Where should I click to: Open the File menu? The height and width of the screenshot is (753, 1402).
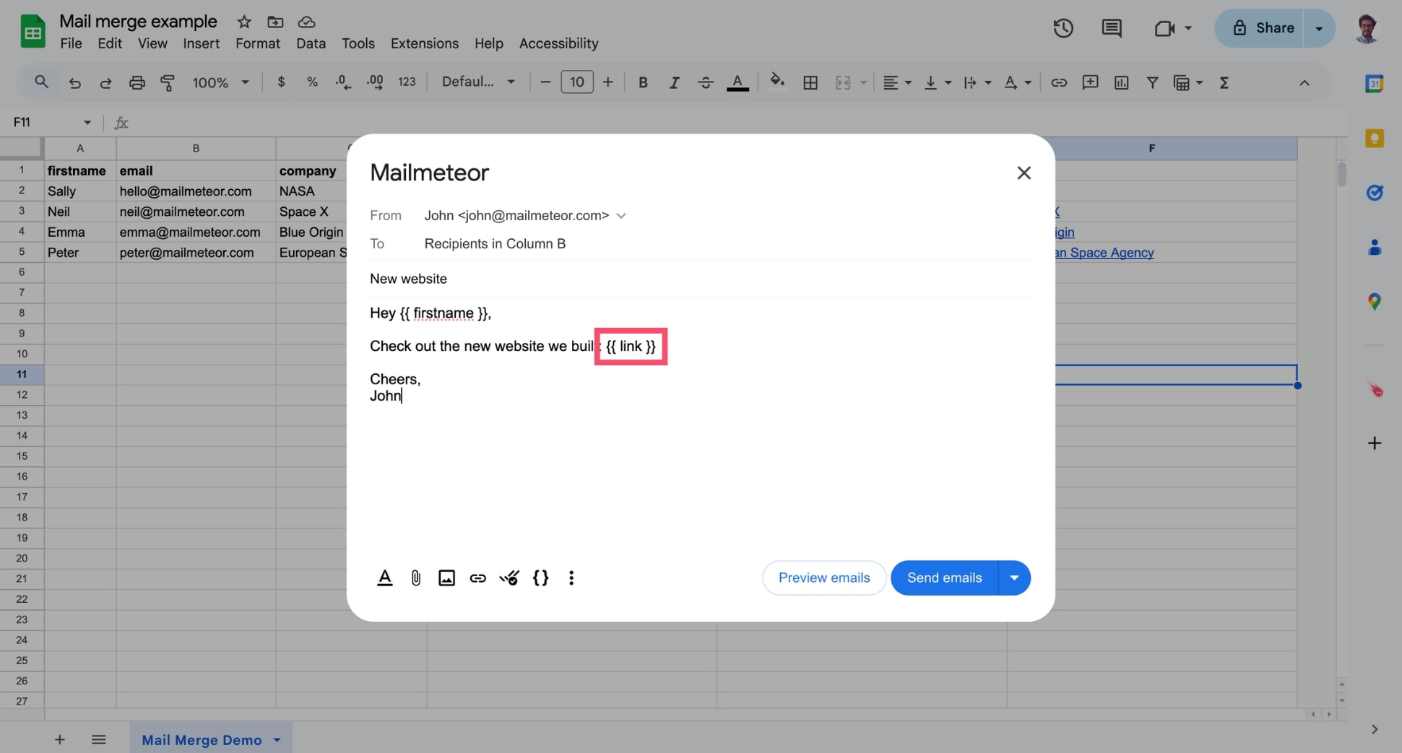71,43
